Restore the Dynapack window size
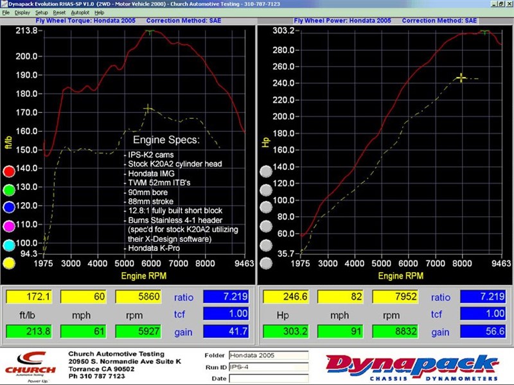This screenshot has height=385, width=514. [x=501, y=4]
